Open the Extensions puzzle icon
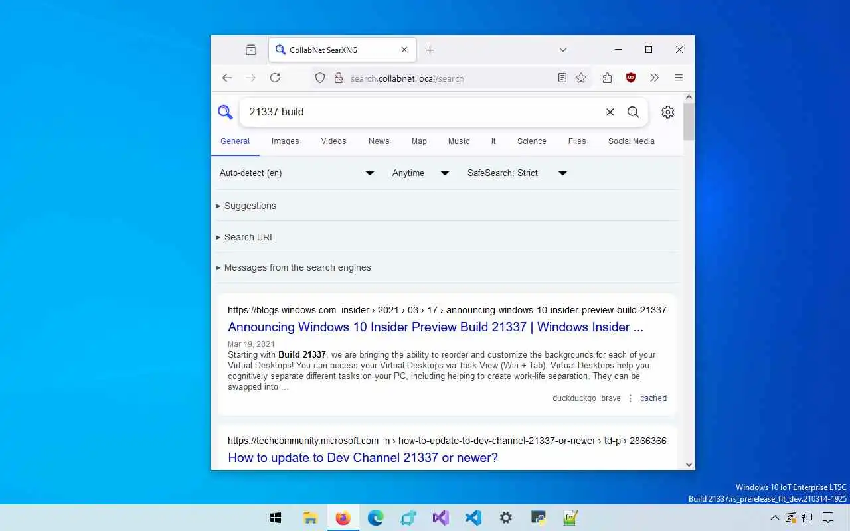The width and height of the screenshot is (850, 531). pos(607,78)
